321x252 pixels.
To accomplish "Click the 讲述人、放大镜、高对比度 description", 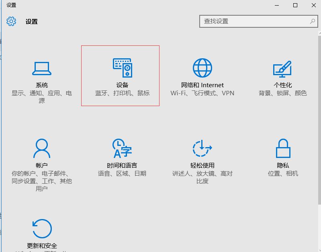I will point(202,177).
